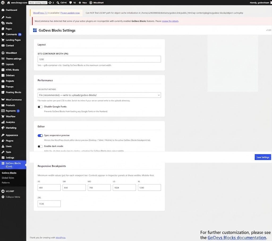Open the WooFlow menu item
Screen dimensions: 272x241
pyautogui.click(x=13, y=116)
